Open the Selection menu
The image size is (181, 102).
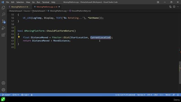tap(20, 2)
